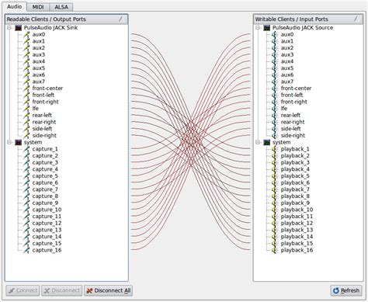Click the playback_4 port speaker icon
The image size is (368, 302).
[275, 169]
